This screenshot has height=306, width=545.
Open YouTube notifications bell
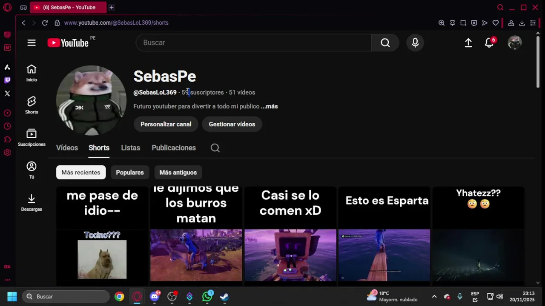tap(489, 42)
